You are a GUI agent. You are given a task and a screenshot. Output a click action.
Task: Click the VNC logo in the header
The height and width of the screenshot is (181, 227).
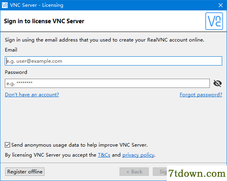pyautogui.click(x=214, y=21)
